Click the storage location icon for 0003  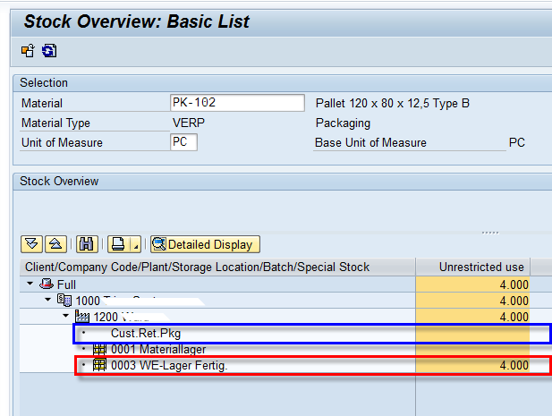coord(99,365)
